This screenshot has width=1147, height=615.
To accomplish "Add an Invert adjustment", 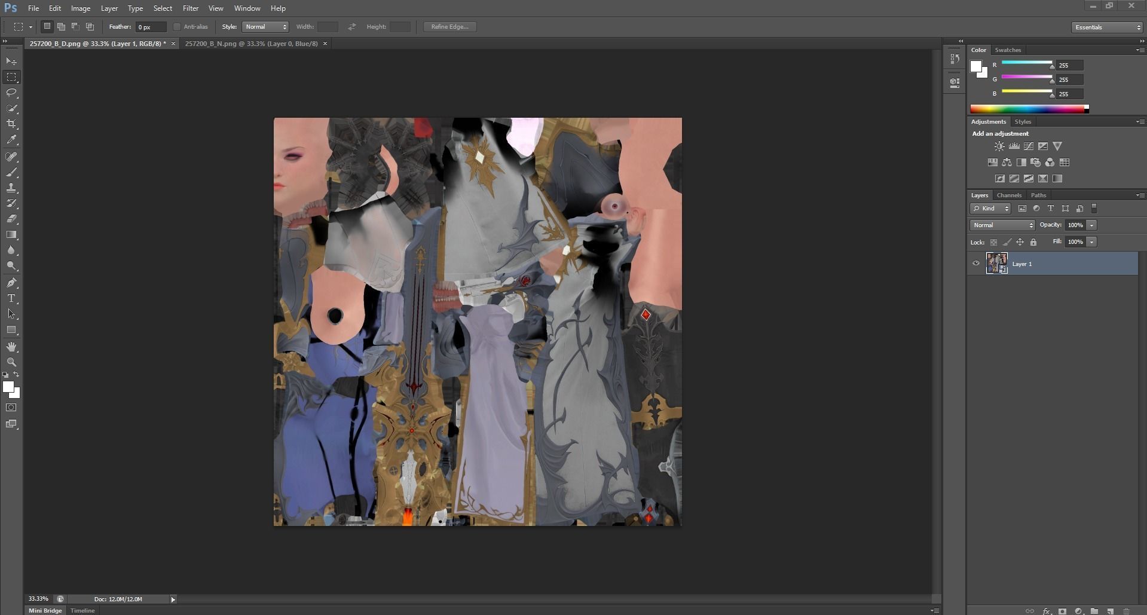I will click(x=999, y=179).
